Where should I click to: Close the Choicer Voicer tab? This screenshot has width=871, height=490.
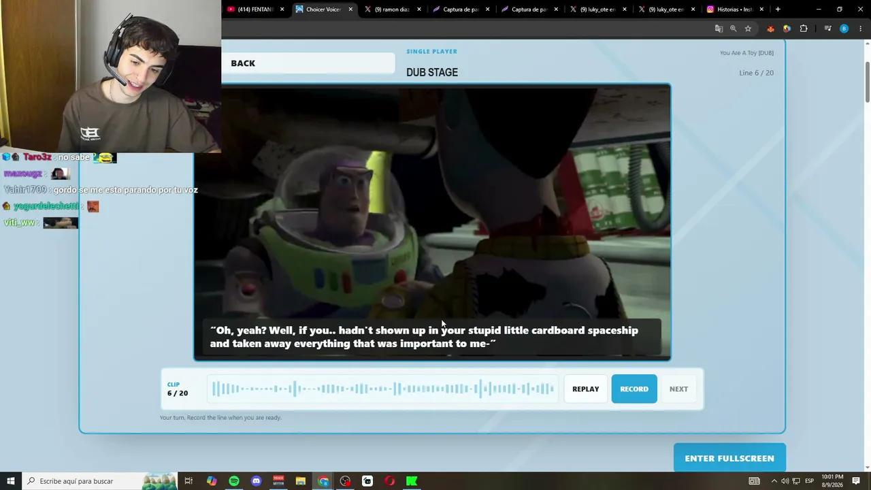350,10
